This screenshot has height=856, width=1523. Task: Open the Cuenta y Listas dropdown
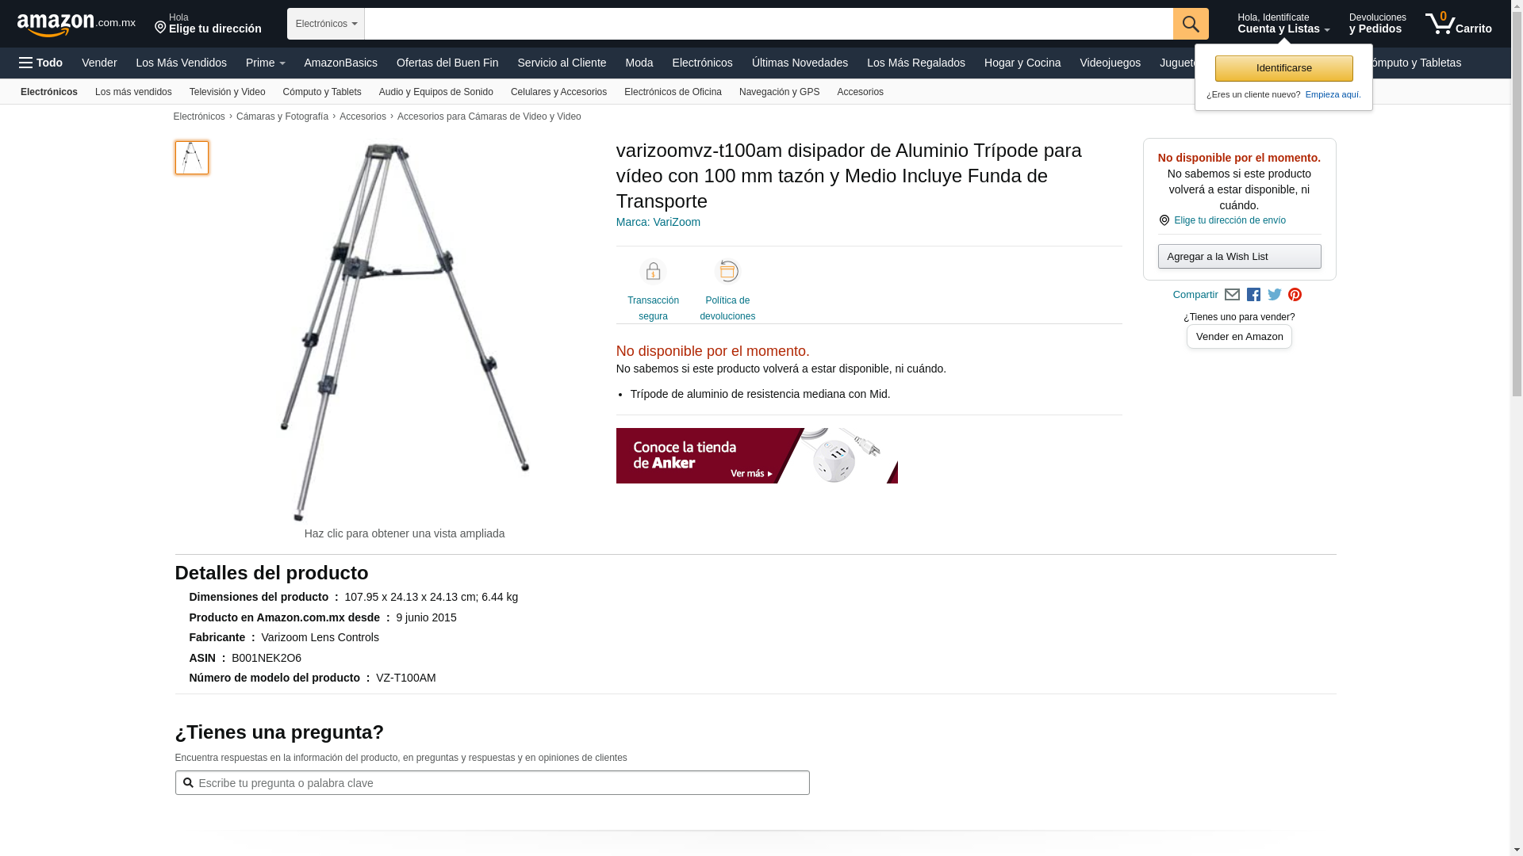[x=1283, y=24]
